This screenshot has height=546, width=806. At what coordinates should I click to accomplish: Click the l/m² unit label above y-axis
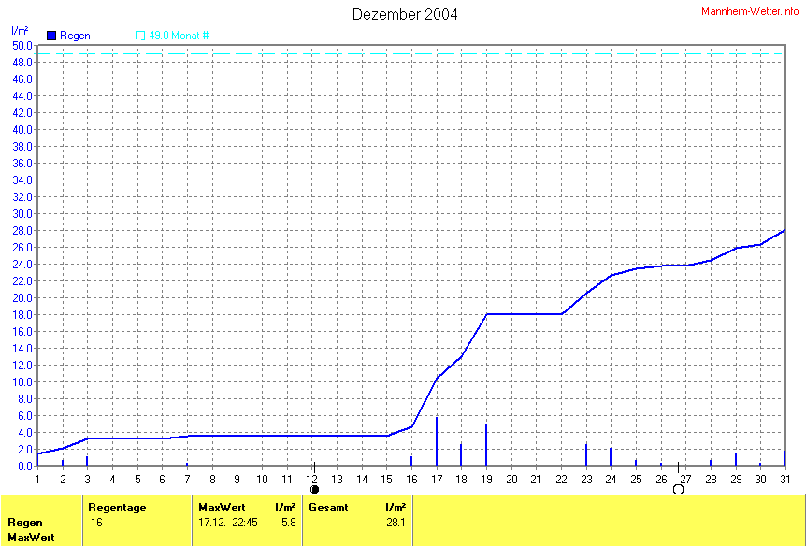[20, 30]
